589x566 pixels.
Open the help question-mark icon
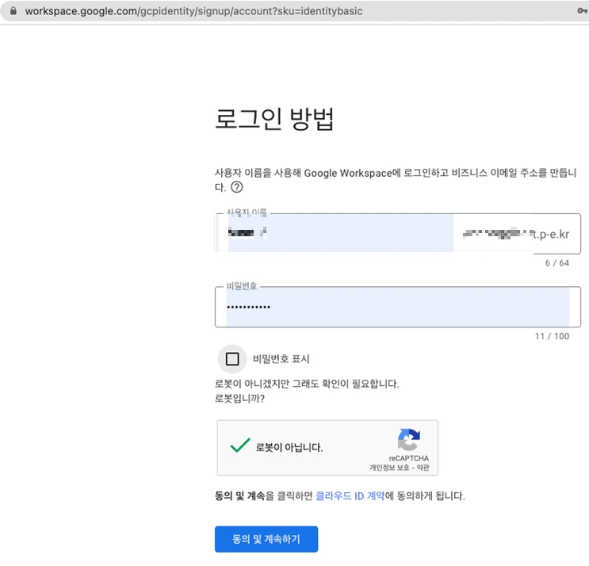point(237,187)
